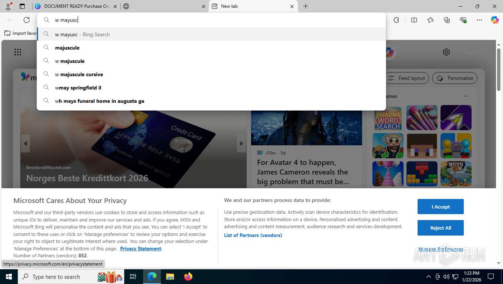Viewport: 503px width, 284px height.
Task: Launch the purple rocket game tile
Action: 456,118
